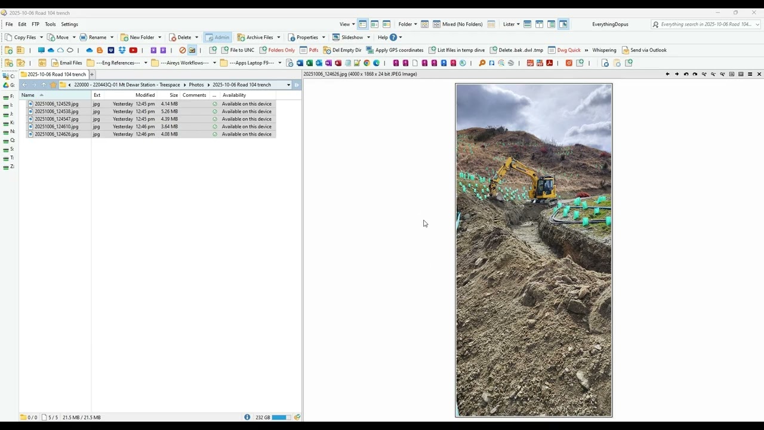Click Delete .bak .dwl .tmp button
The width and height of the screenshot is (764, 430).
[x=516, y=50]
